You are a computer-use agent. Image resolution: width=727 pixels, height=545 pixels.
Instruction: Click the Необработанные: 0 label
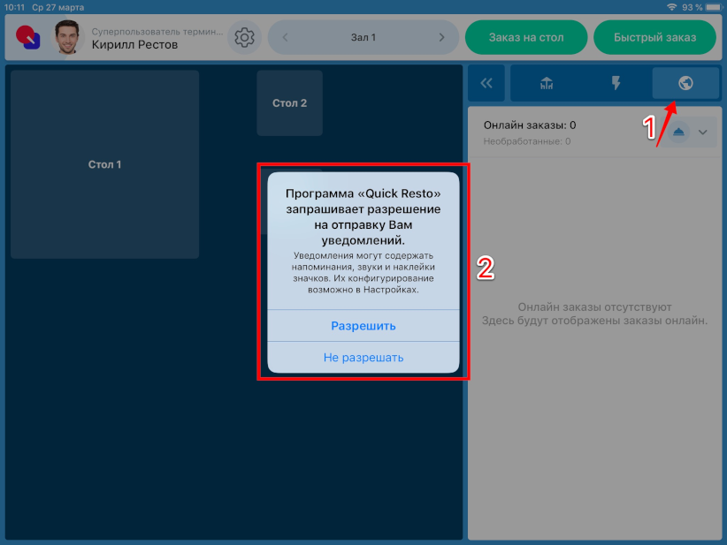[x=527, y=141]
